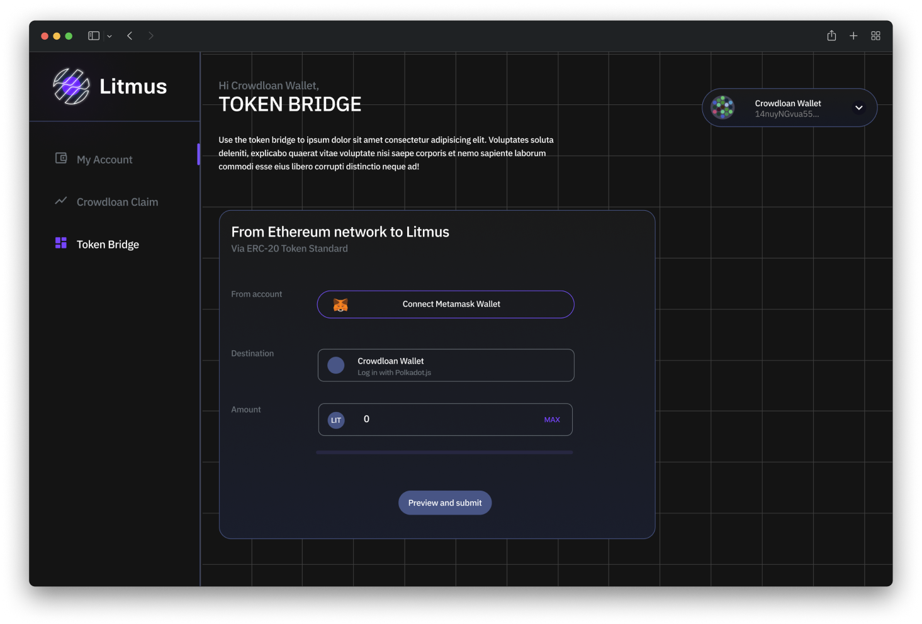Set amount with the MAX link
The height and width of the screenshot is (624, 922).
click(x=552, y=420)
